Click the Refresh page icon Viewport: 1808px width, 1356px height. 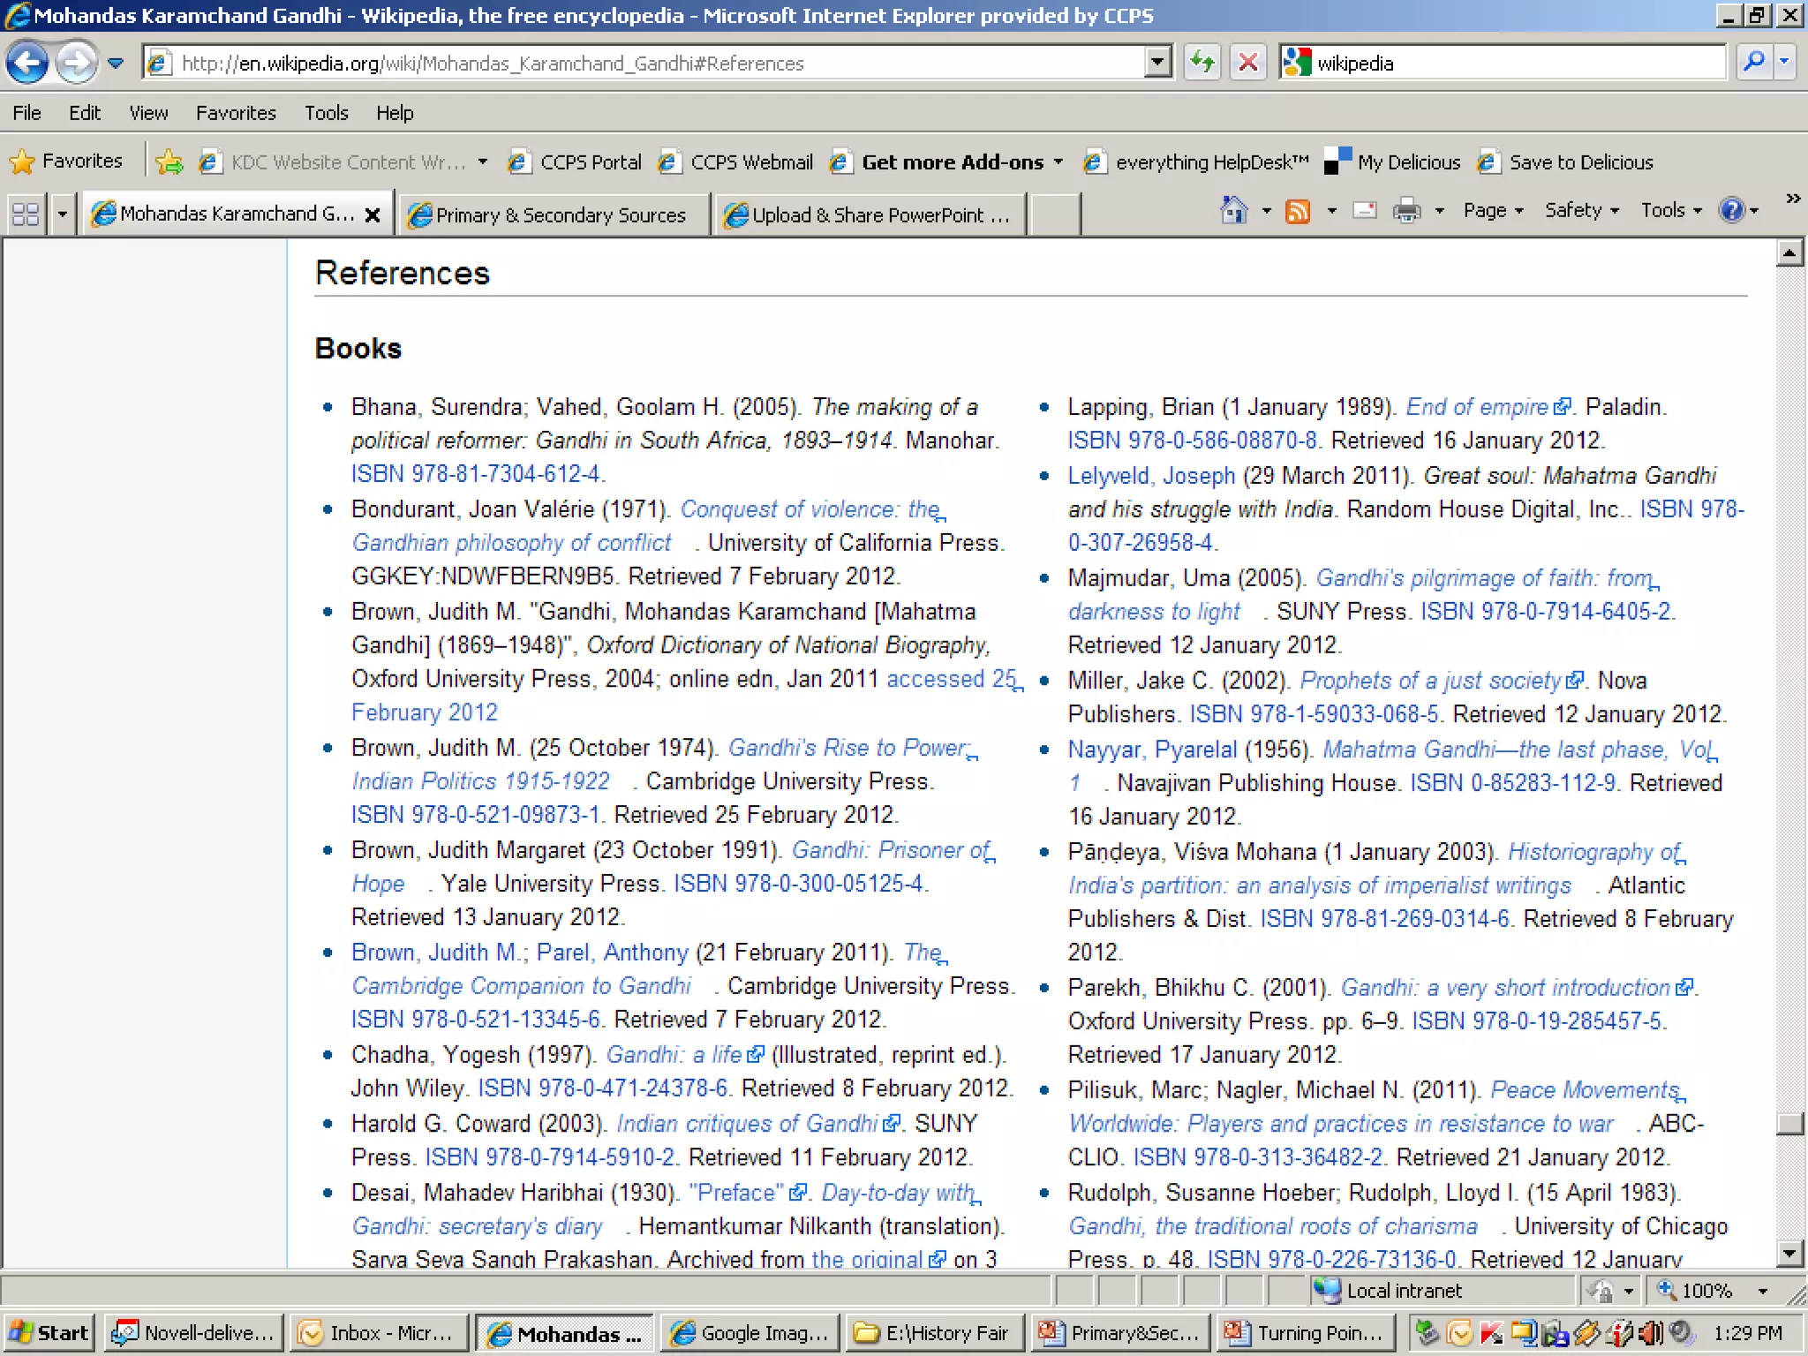[1202, 63]
